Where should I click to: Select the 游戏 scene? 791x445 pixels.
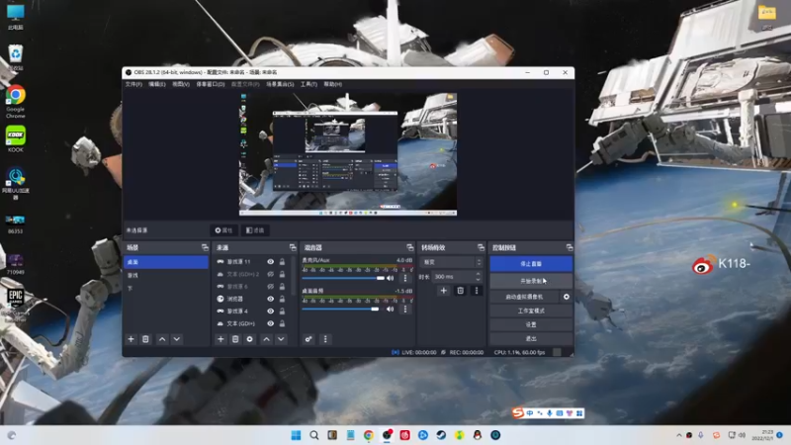(x=166, y=275)
